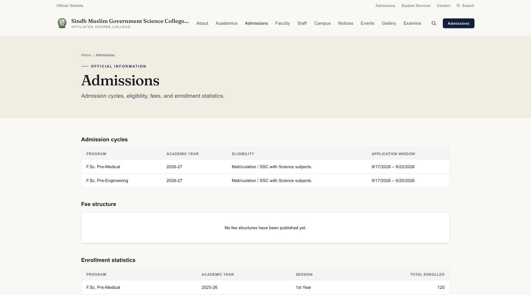View the Events page
The image size is (531, 295).
368,23
